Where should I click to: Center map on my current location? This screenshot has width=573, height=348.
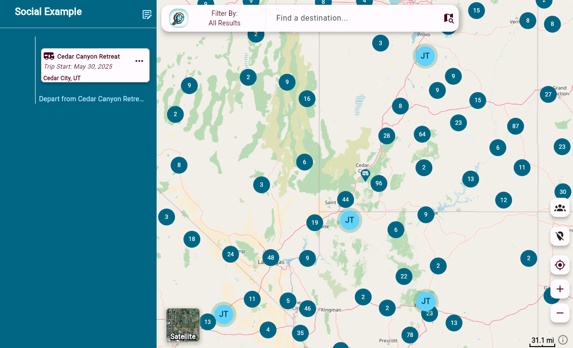click(560, 265)
